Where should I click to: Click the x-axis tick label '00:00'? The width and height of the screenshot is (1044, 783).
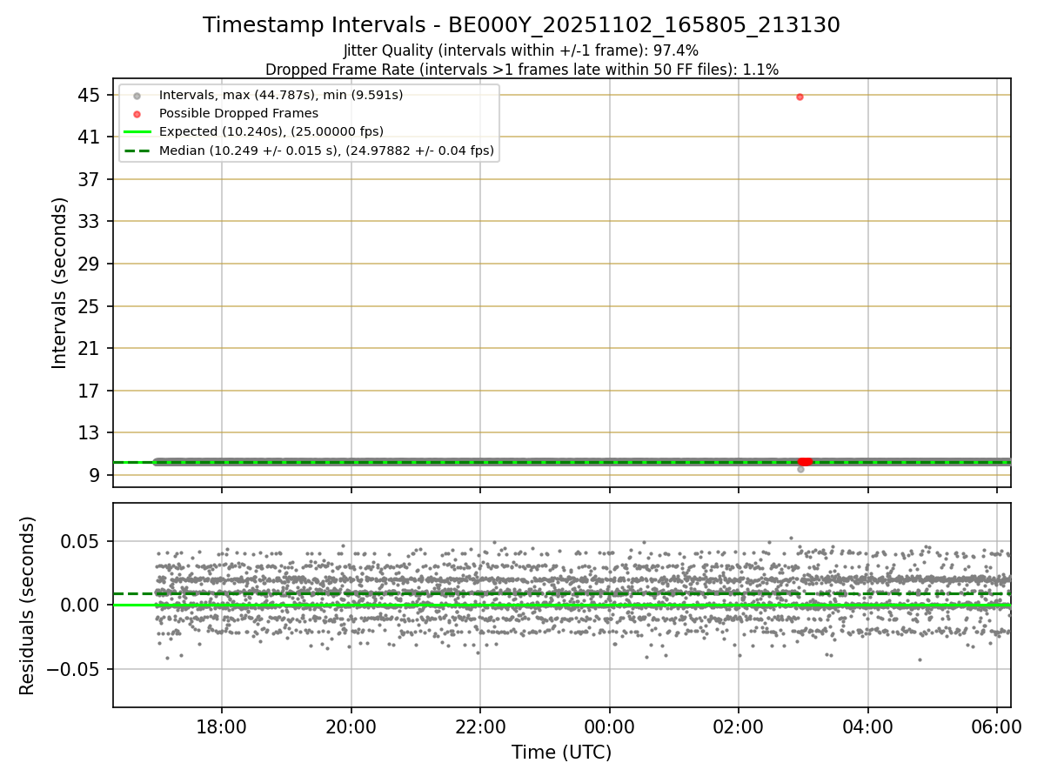click(x=609, y=726)
